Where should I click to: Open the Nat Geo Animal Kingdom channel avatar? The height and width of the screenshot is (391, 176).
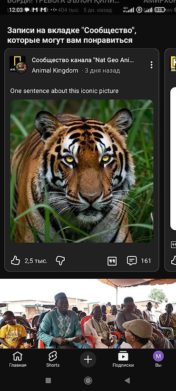pos(18,64)
